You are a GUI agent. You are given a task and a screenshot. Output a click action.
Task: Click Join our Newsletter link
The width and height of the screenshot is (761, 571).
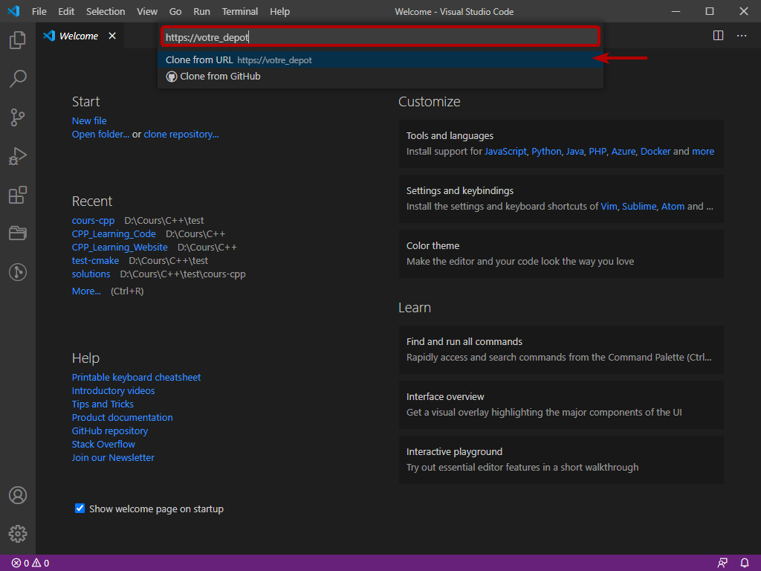113,458
